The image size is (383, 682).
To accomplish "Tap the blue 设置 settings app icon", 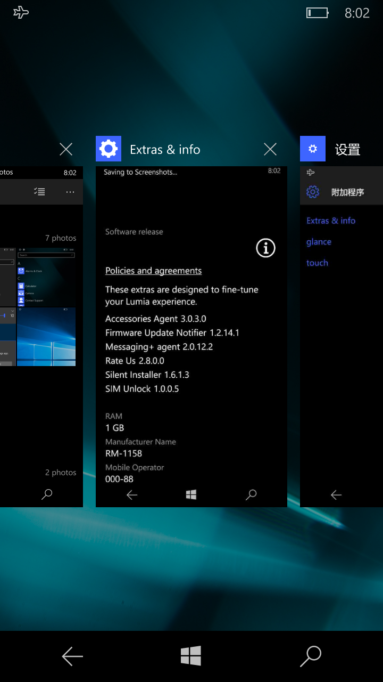I will coord(313,149).
